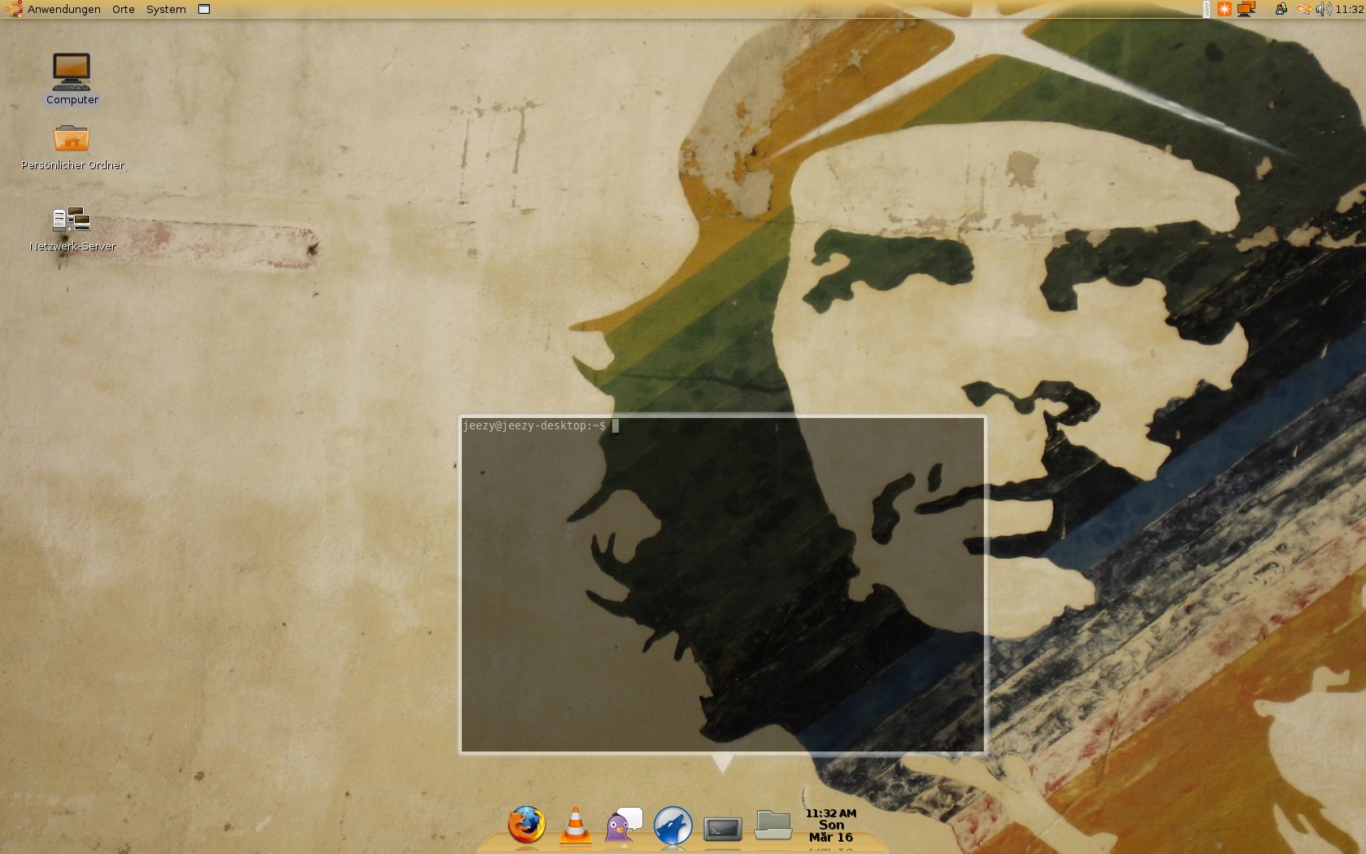Open Pidgin messenger from the dock
Image resolution: width=1366 pixels, height=854 pixels.
click(x=624, y=825)
